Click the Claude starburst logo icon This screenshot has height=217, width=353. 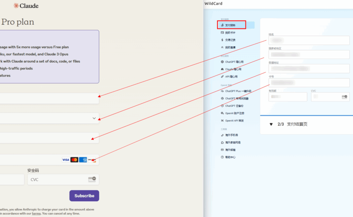tap(16, 6)
